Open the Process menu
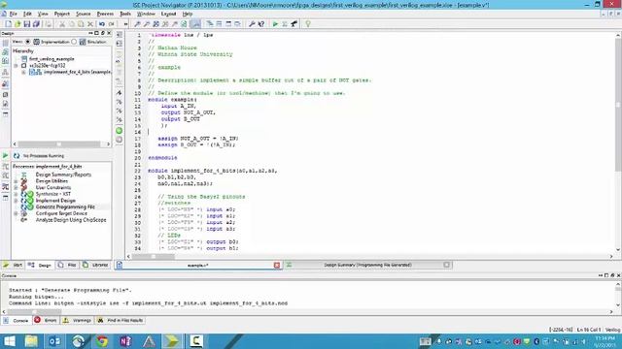 (105, 14)
